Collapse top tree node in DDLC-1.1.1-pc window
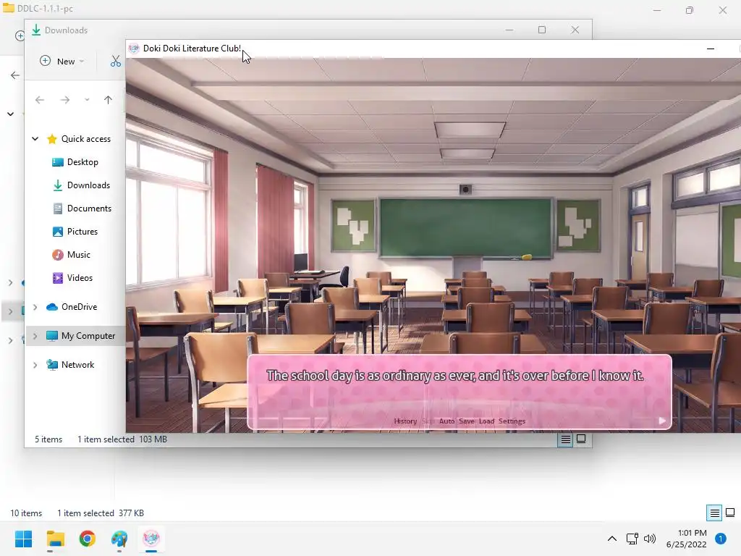 click(x=10, y=114)
